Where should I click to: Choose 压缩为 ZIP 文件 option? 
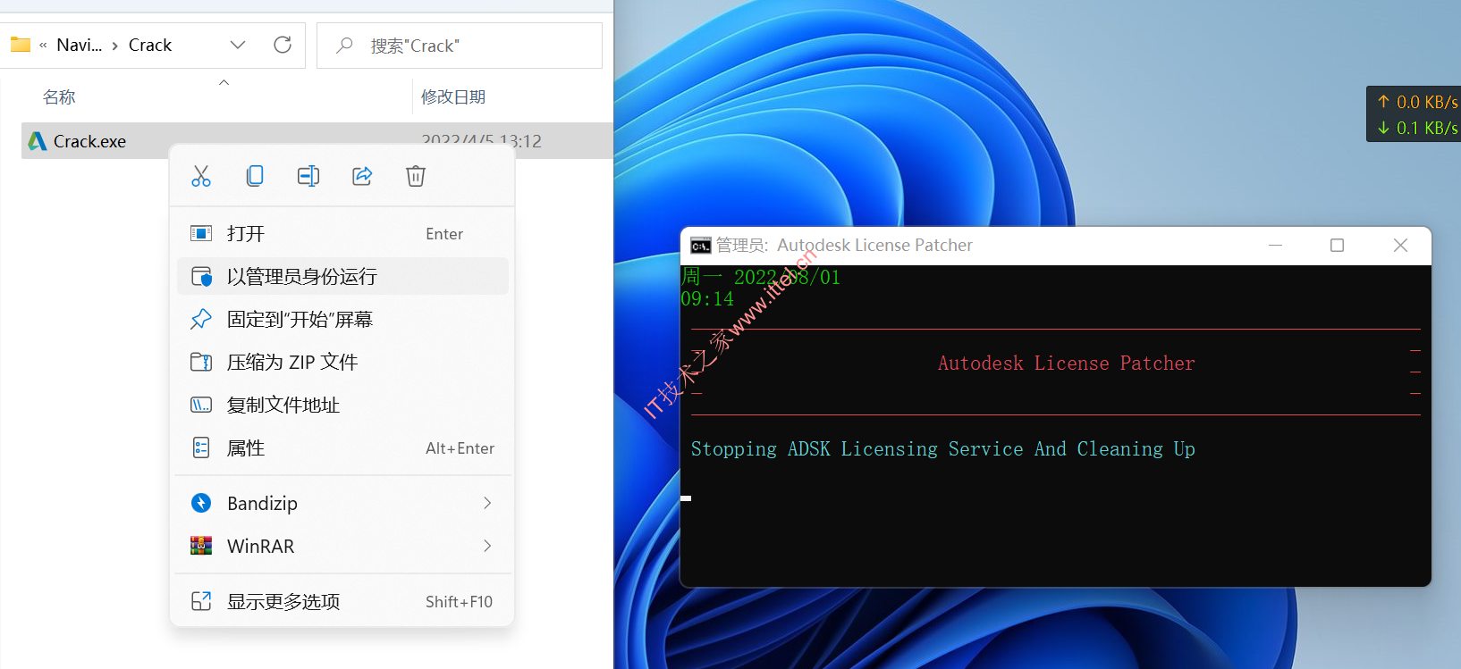tap(343, 363)
